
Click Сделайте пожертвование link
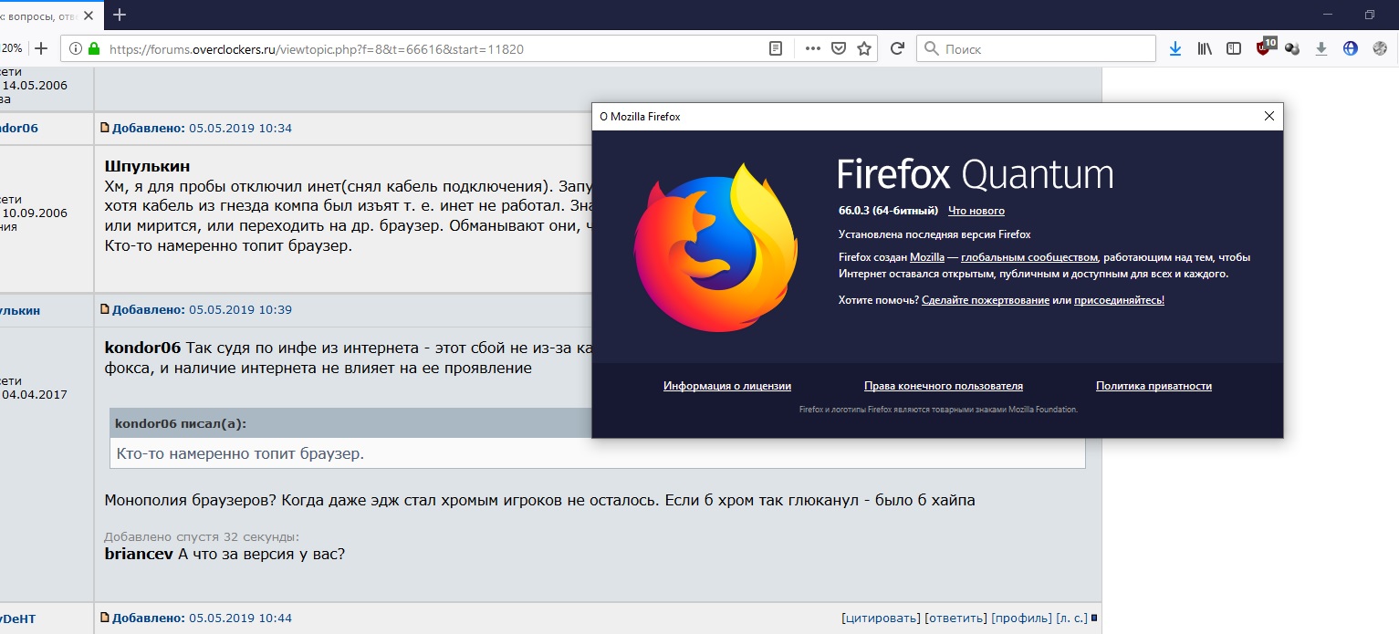pyautogui.click(x=986, y=300)
